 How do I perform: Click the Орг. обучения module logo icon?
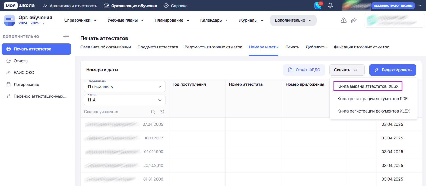(x=10, y=20)
